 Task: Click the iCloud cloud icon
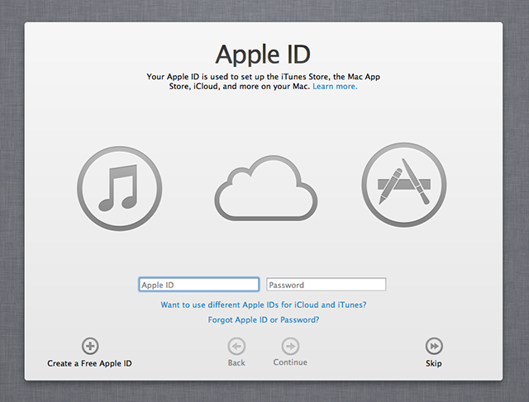click(x=266, y=188)
